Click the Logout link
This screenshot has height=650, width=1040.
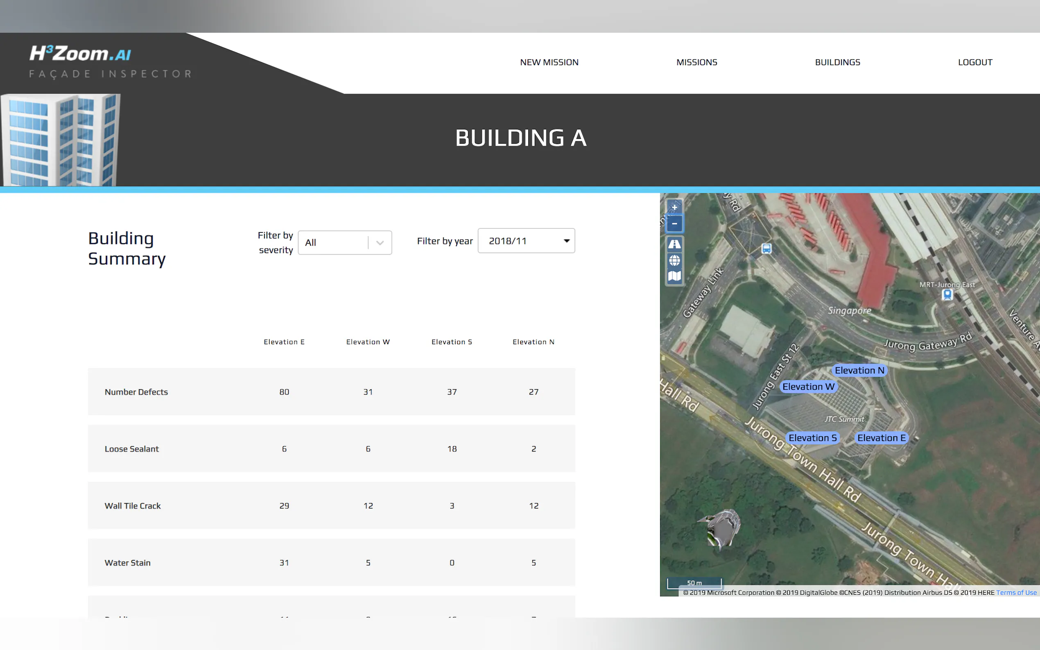tap(974, 62)
